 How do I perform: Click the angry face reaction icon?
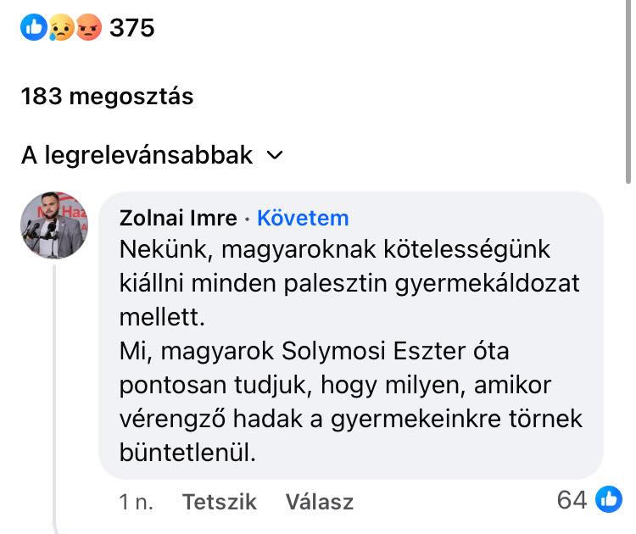point(87,28)
